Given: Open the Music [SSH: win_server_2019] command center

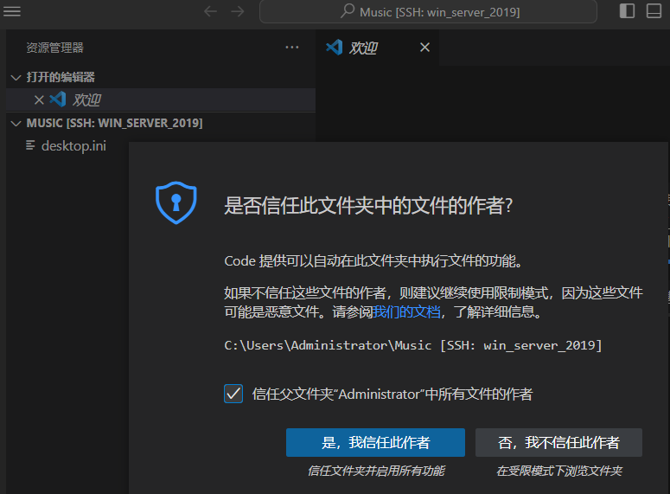Looking at the screenshot, I should coord(428,12).
